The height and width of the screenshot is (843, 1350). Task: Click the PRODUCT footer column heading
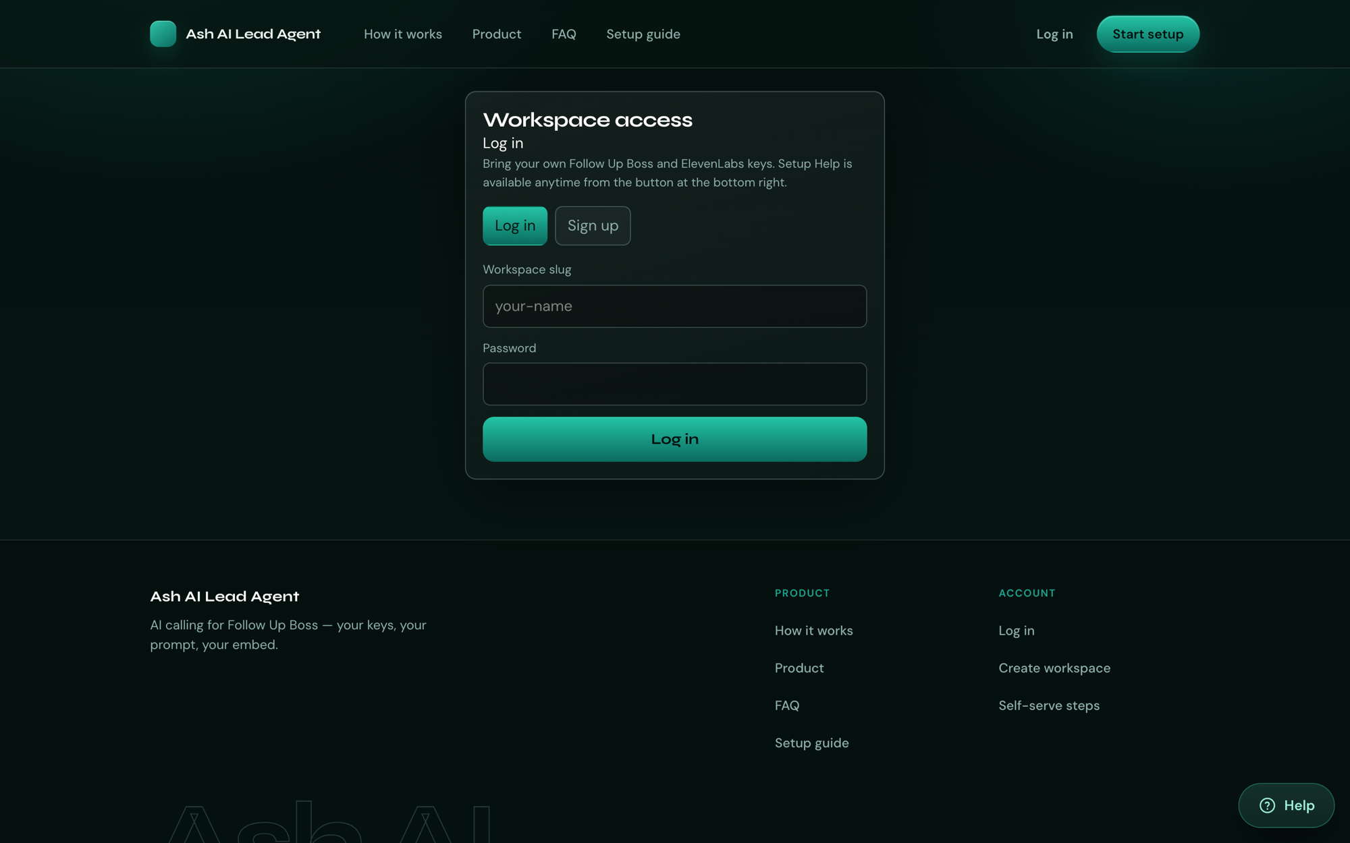point(803,593)
